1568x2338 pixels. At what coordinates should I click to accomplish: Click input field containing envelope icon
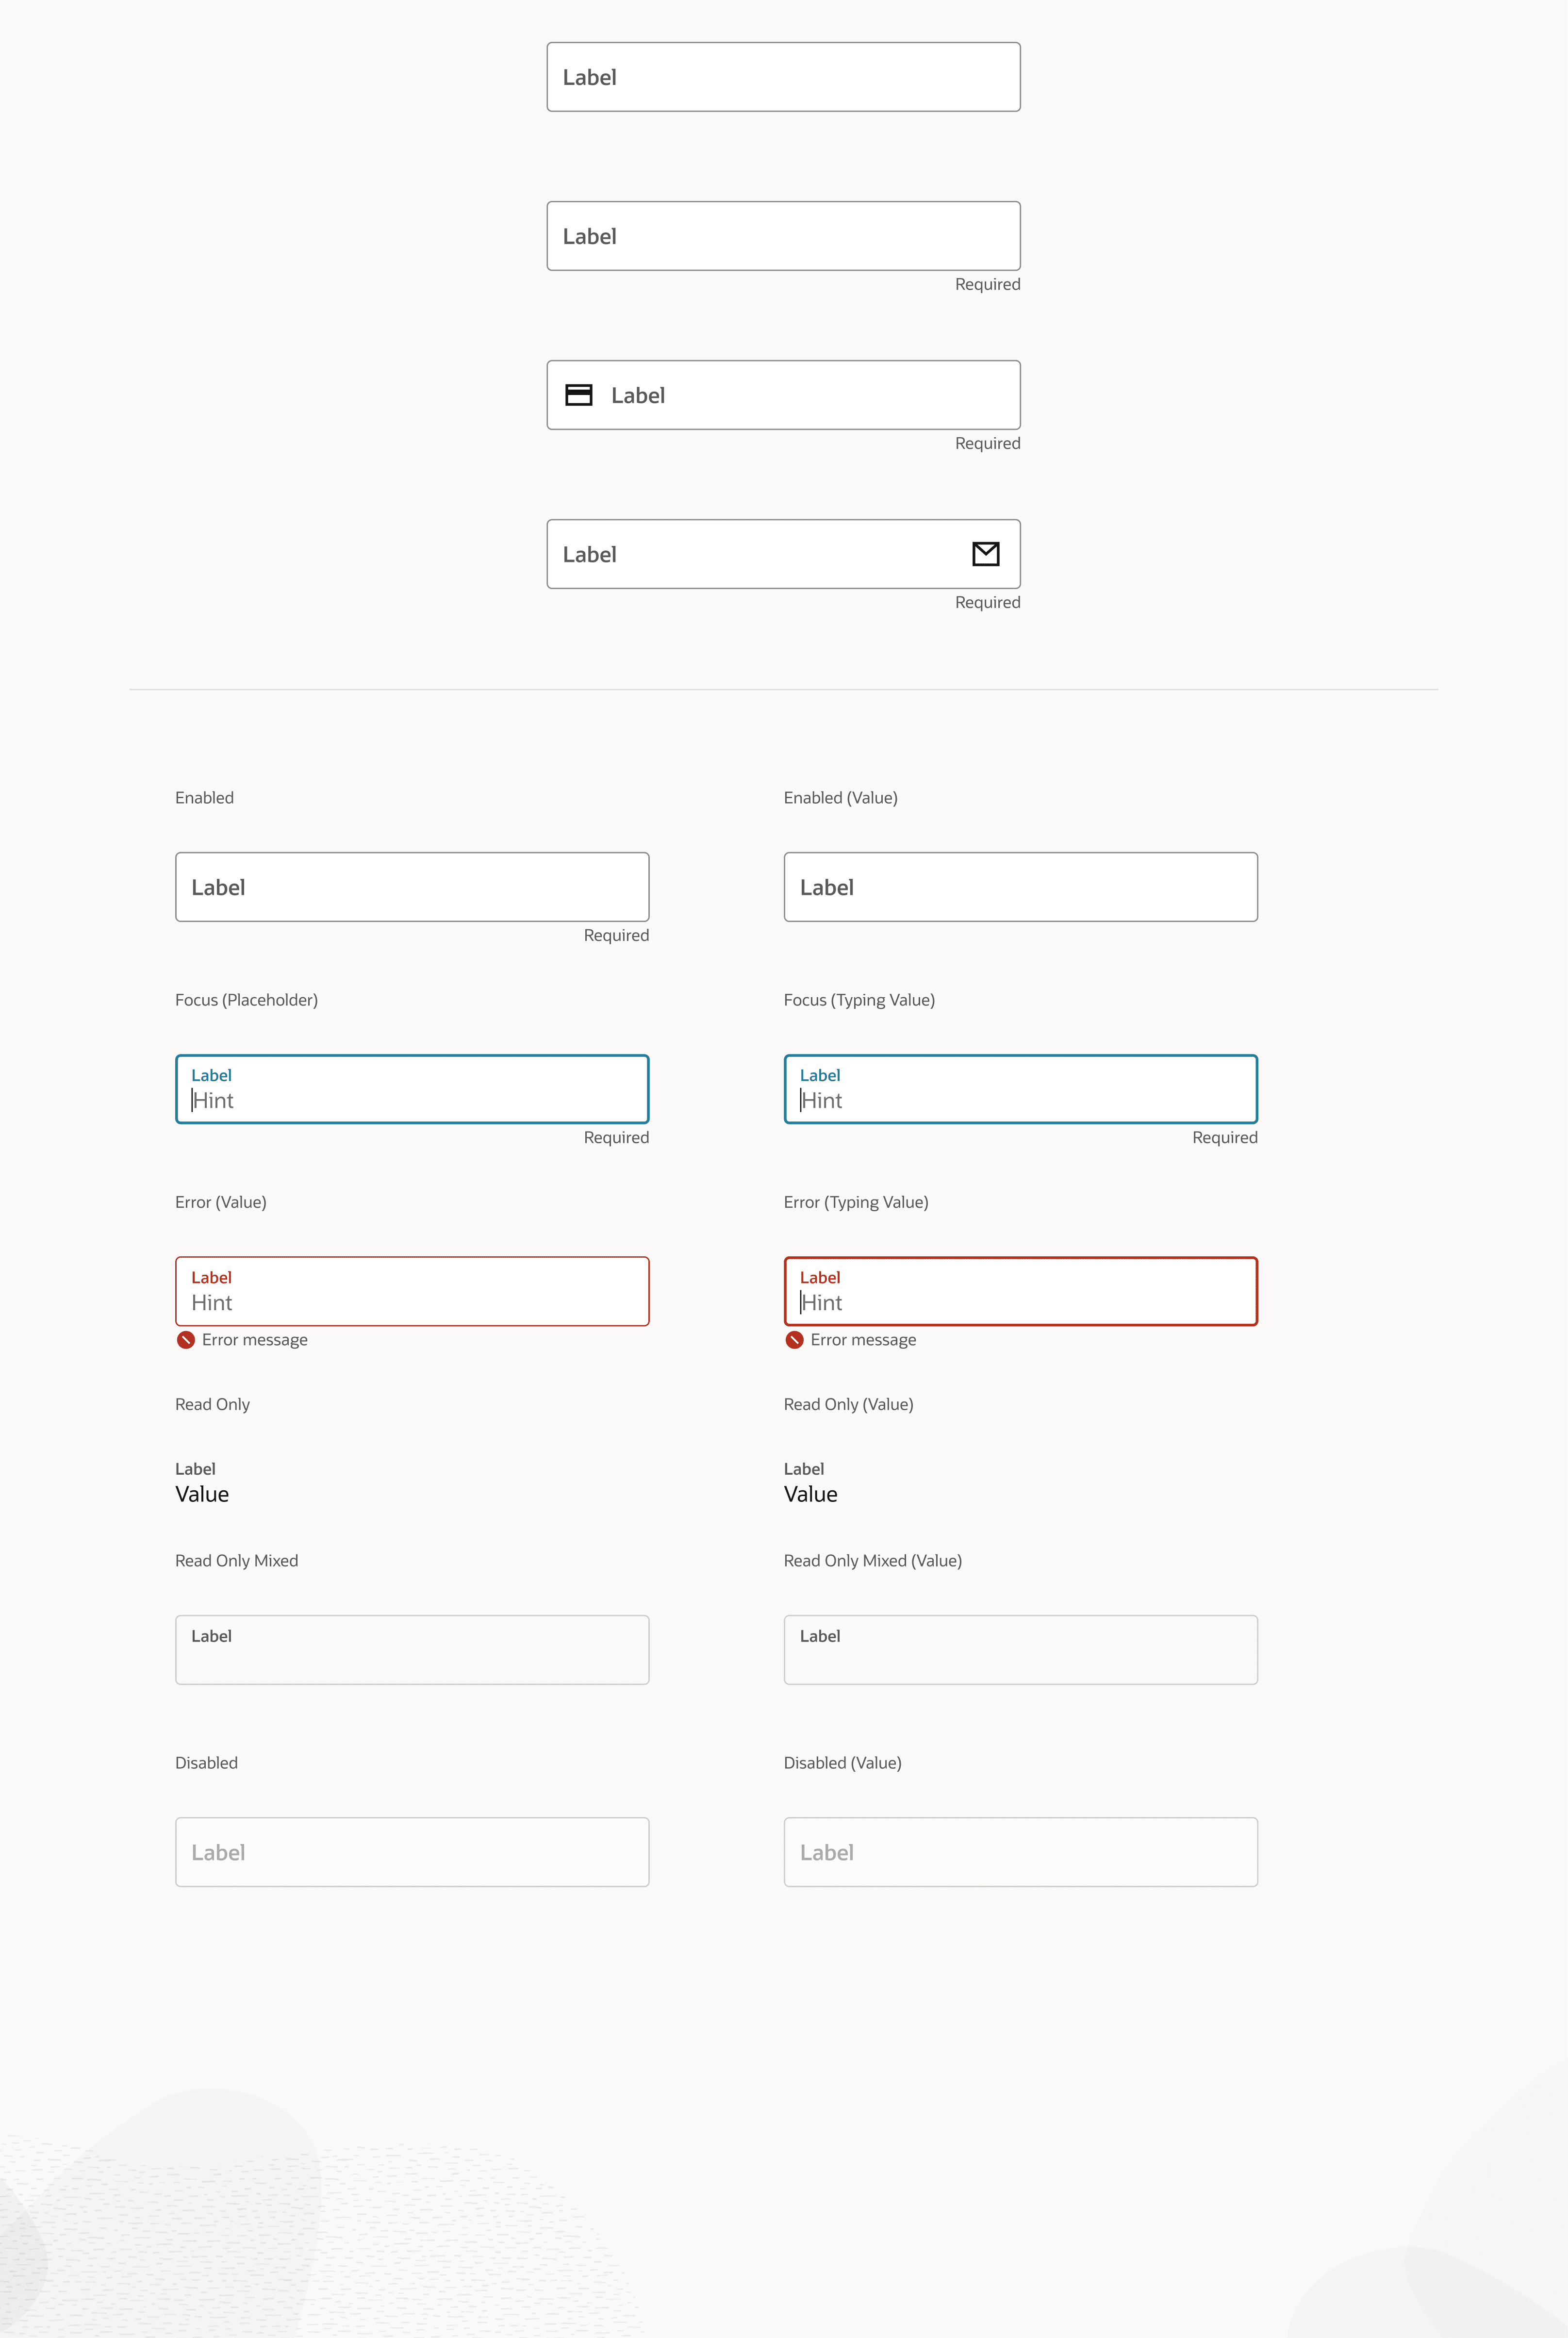pos(760,554)
